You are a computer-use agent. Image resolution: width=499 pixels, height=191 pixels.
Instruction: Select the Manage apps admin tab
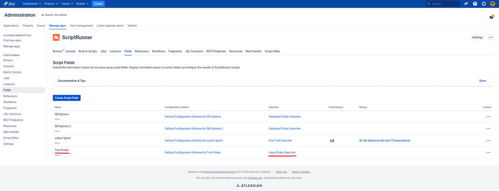57,26
